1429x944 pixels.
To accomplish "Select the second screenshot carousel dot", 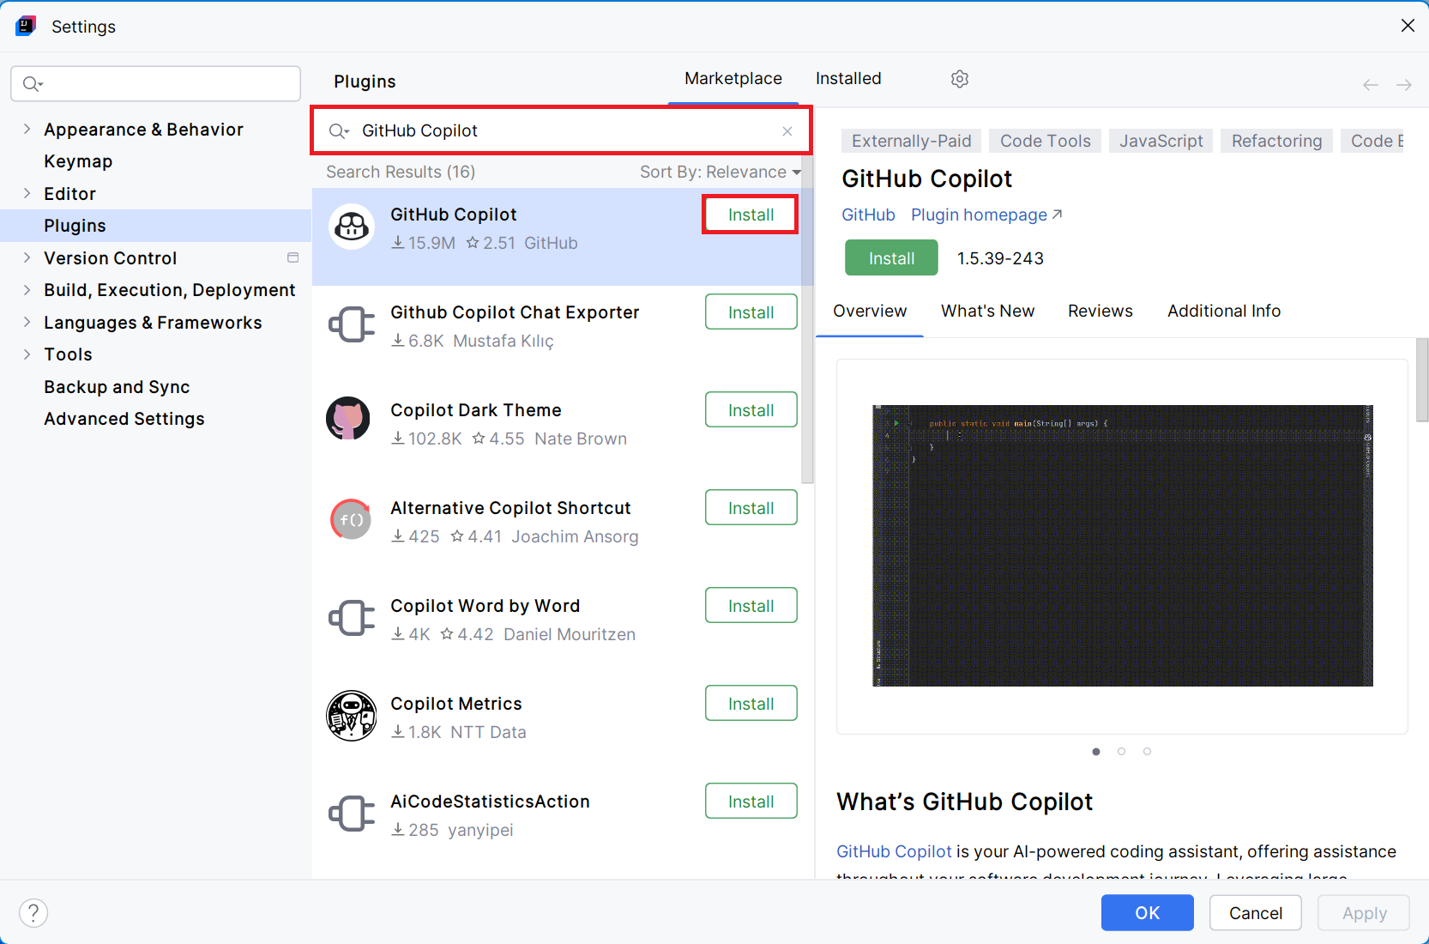I will [1121, 752].
